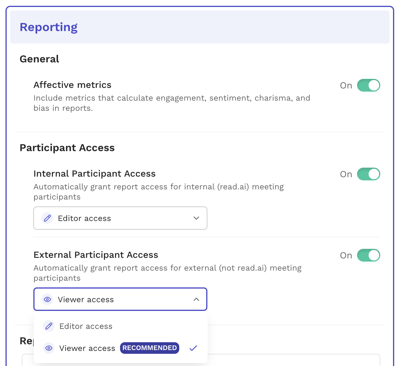Screen dimensions: 402x366
Task: Click the RECOMMENDED badge
Action: point(150,348)
